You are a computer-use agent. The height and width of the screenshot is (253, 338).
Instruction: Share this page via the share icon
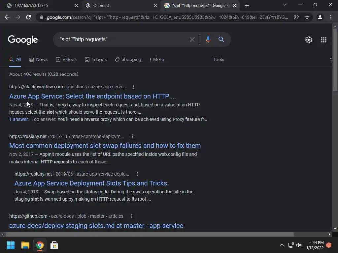(296, 17)
